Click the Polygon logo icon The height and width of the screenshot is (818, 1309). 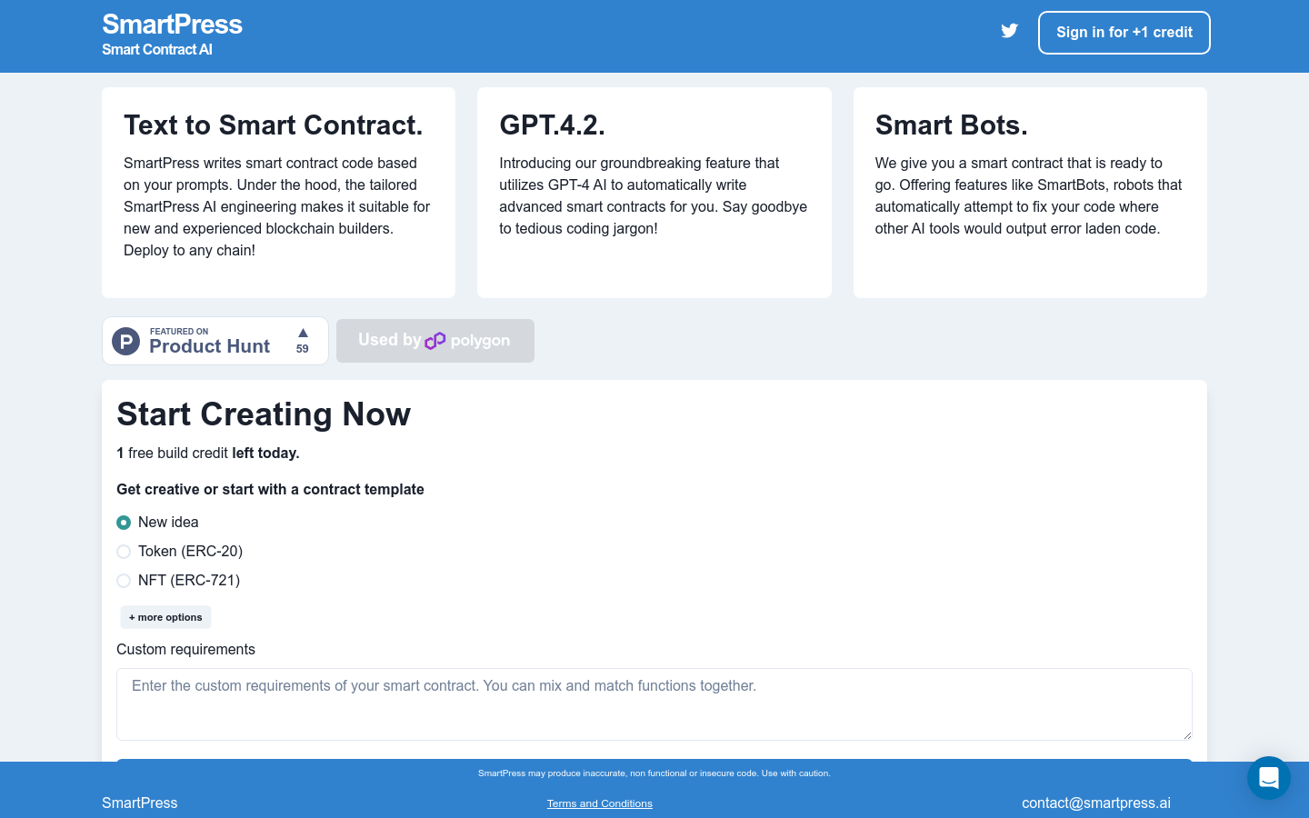point(435,341)
